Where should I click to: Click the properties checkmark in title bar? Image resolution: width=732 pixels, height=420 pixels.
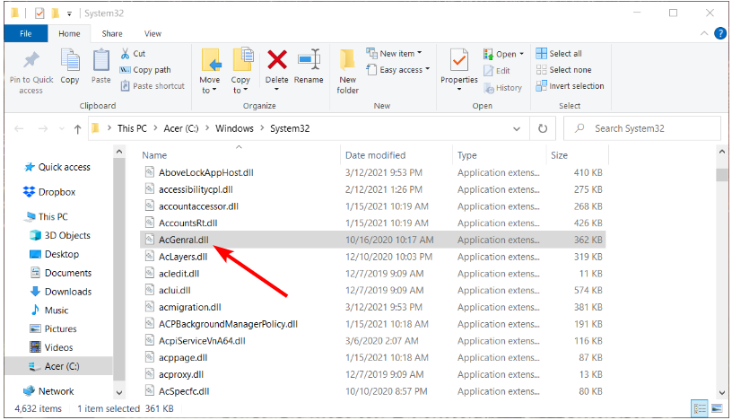coord(39,13)
